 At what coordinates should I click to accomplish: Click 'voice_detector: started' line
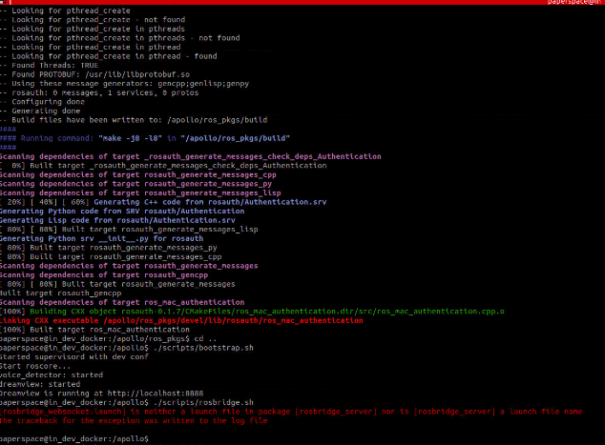pyautogui.click(x=52, y=375)
